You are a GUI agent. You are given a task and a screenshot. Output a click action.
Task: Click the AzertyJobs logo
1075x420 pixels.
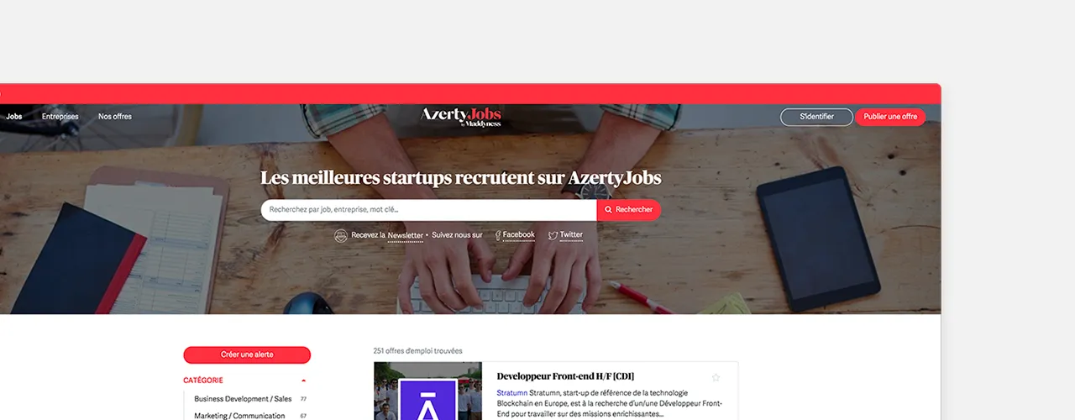click(x=461, y=118)
